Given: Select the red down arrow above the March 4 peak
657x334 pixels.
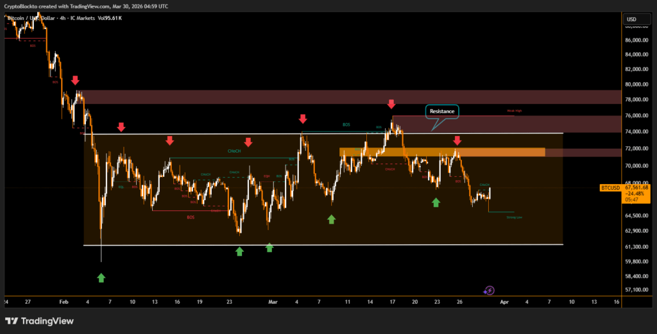Looking at the screenshot, I should [x=302, y=119].
